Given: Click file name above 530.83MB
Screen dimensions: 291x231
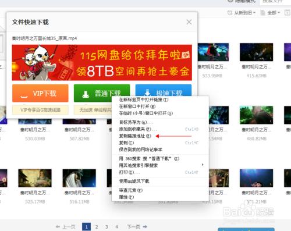Looking at the screenshot, I should 35,130.
